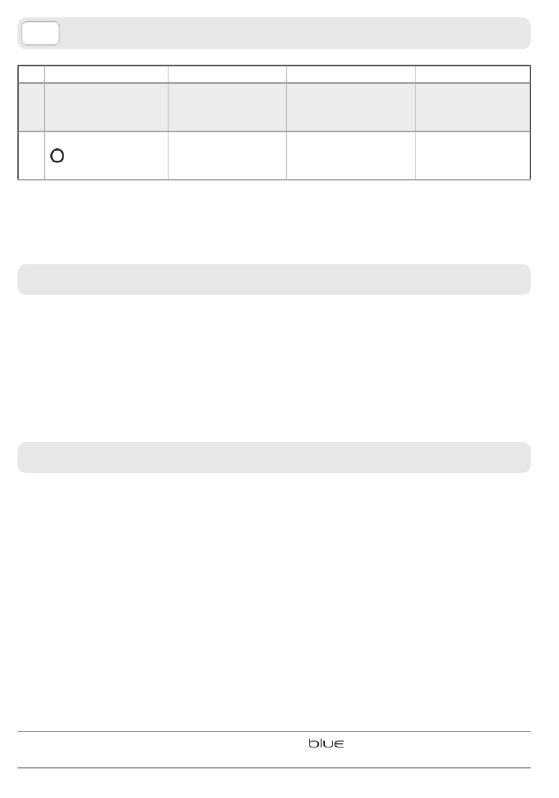Select the top gray banner bar
This screenshot has width=559, height=798.
click(274, 34)
